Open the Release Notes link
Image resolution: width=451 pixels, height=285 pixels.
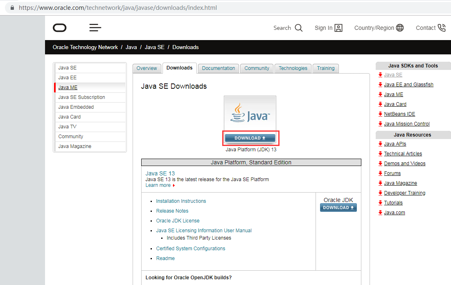click(172, 211)
